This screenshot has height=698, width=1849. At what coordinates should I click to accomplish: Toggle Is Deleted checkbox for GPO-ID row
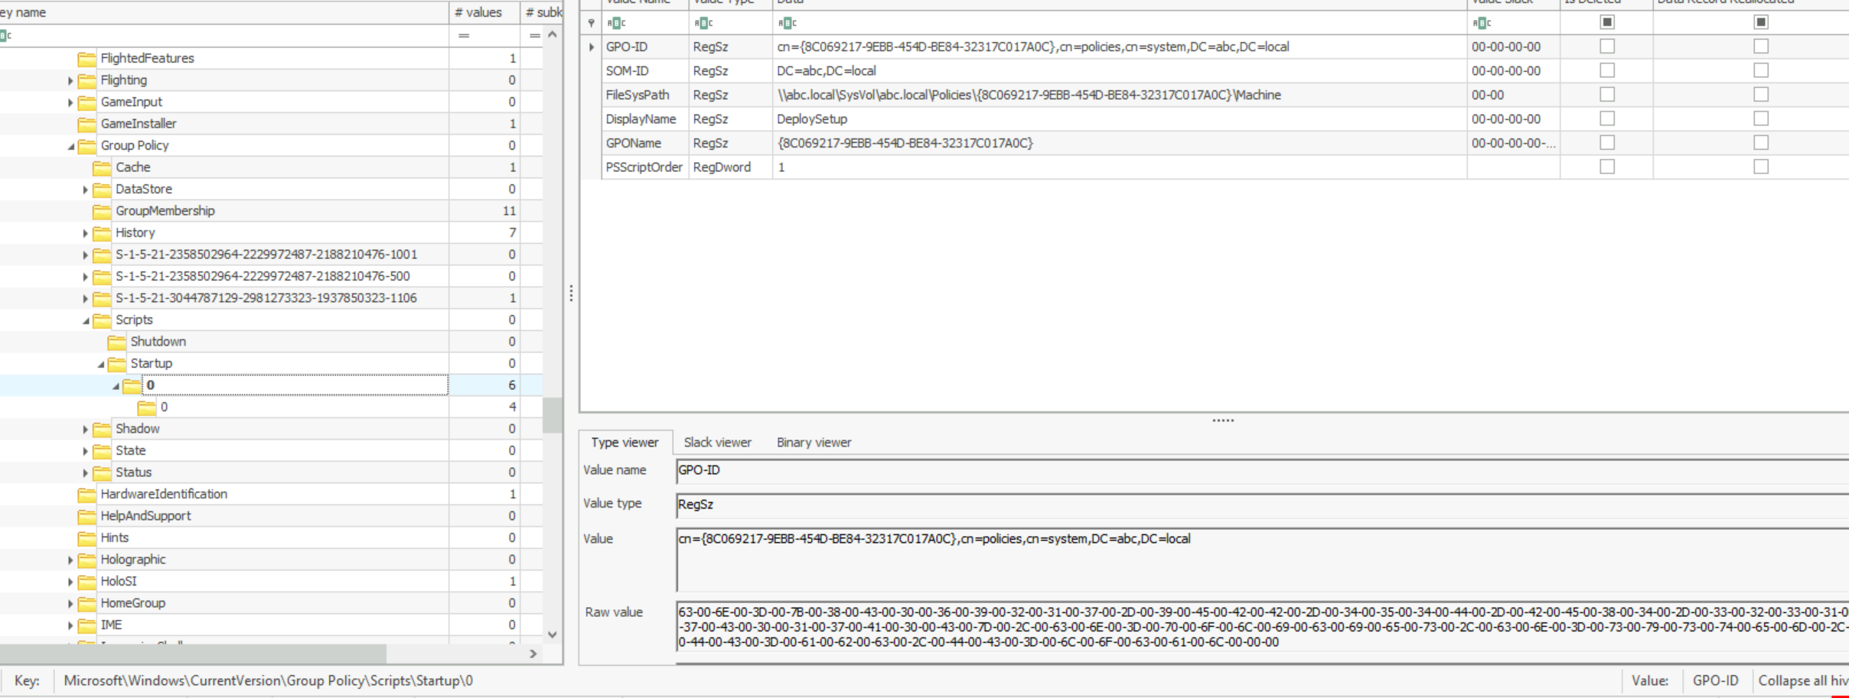pyautogui.click(x=1607, y=47)
